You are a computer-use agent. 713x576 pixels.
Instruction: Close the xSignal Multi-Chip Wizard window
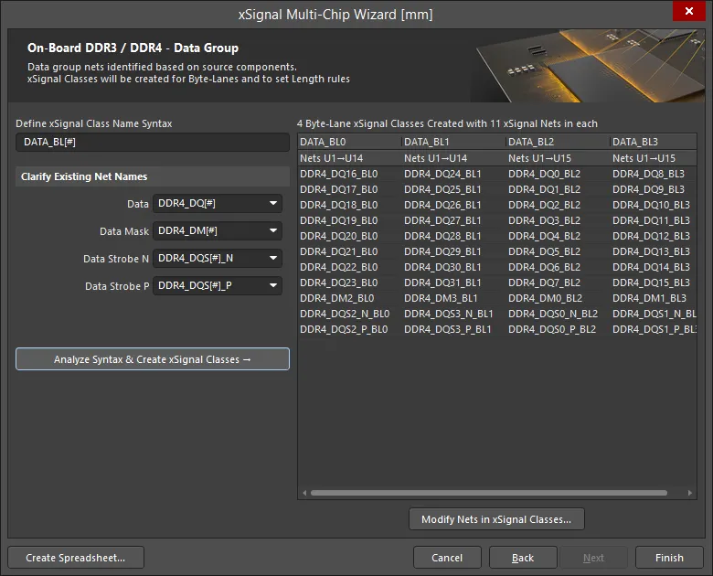point(687,12)
